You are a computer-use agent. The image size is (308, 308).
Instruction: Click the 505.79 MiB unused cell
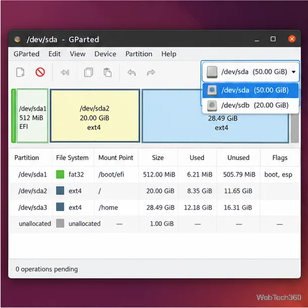point(239,174)
